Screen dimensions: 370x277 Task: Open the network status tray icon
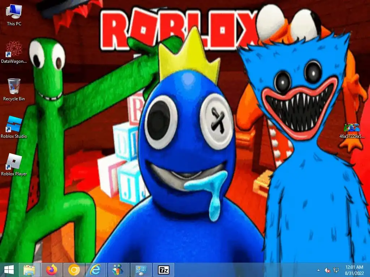point(336,270)
